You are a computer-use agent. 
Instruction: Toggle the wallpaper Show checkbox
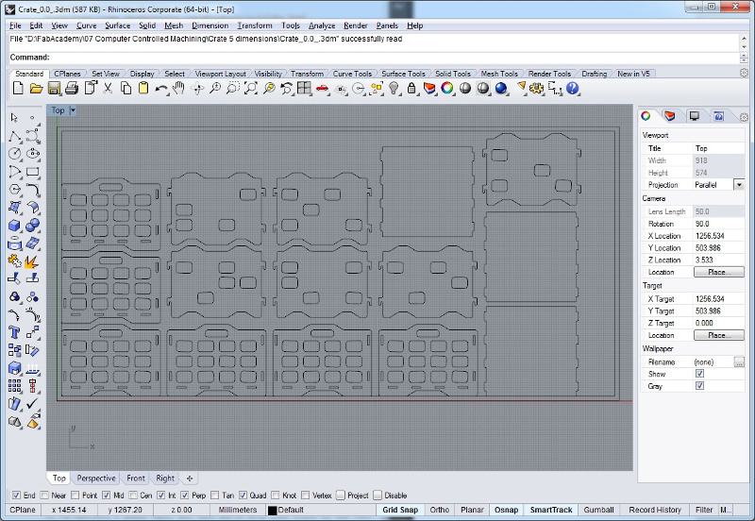(699, 374)
